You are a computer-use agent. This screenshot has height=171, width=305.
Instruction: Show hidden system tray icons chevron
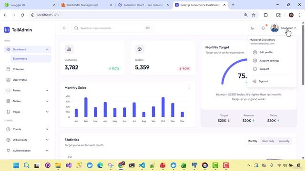coord(249,165)
